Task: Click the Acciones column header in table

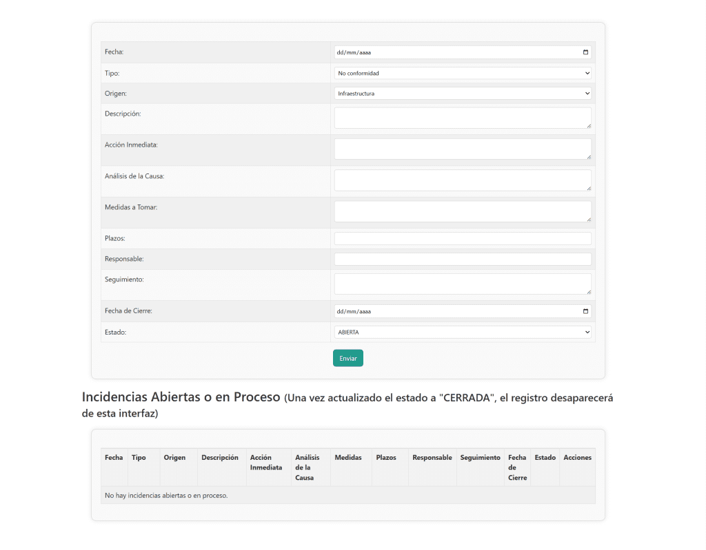Action: pos(577,458)
